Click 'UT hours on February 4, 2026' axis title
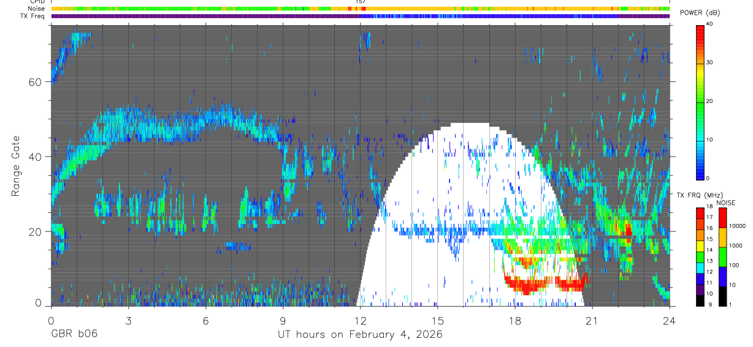Image resolution: width=753 pixels, height=347 pixels. pos(361,335)
